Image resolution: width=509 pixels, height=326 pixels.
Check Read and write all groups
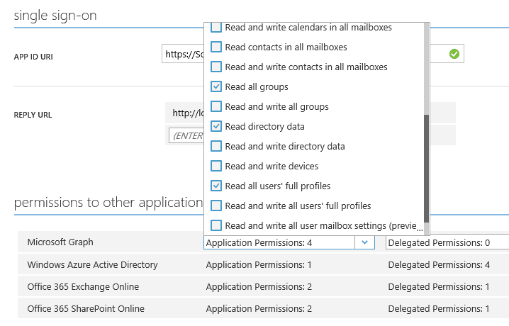(216, 106)
